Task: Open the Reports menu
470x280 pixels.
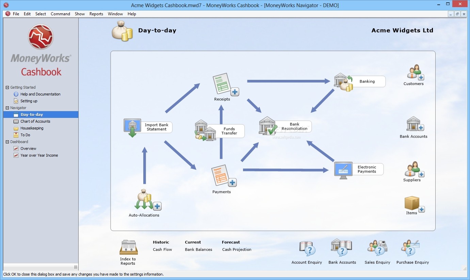Action: (96, 14)
